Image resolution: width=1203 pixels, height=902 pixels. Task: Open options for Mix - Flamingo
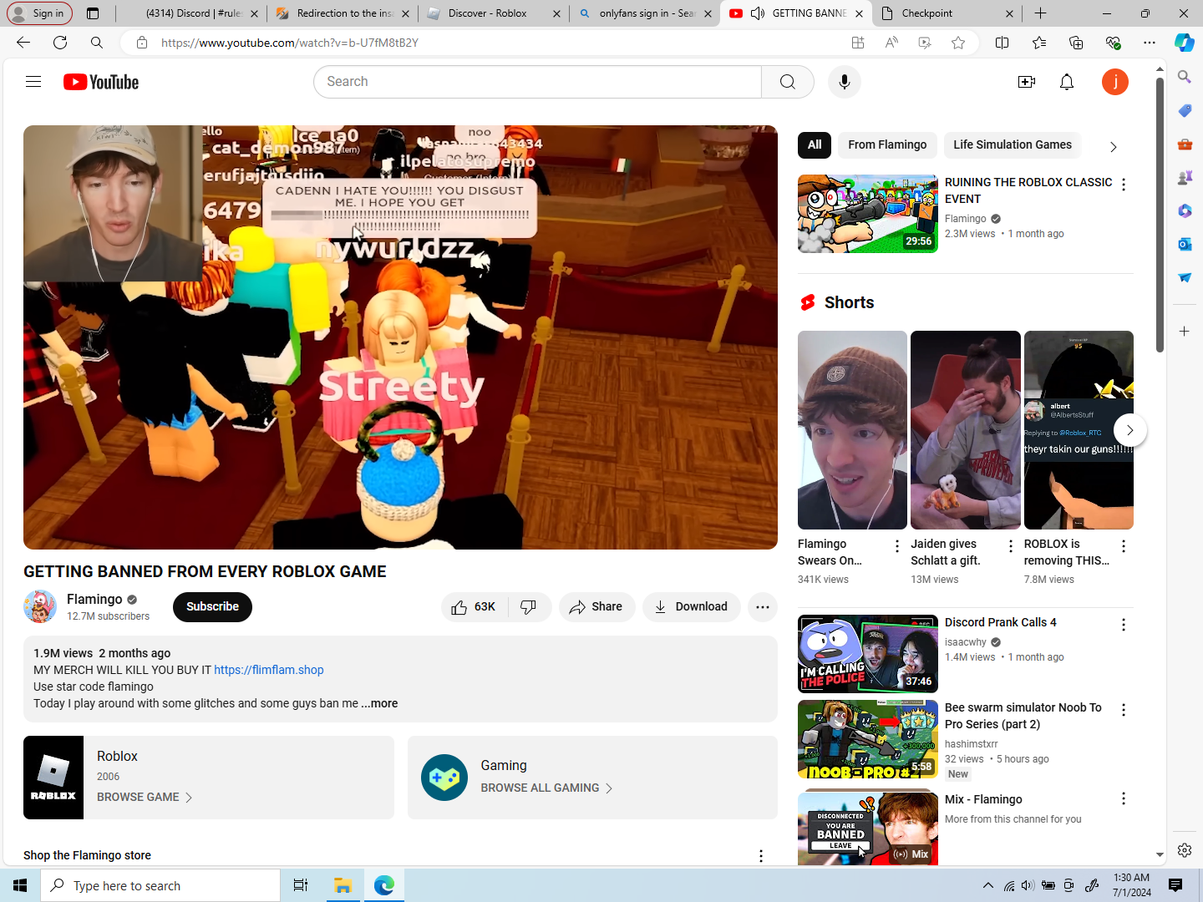pos(1124,799)
